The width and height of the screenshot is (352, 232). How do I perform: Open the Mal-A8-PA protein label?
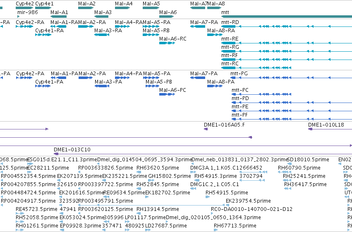(x=221, y=81)
